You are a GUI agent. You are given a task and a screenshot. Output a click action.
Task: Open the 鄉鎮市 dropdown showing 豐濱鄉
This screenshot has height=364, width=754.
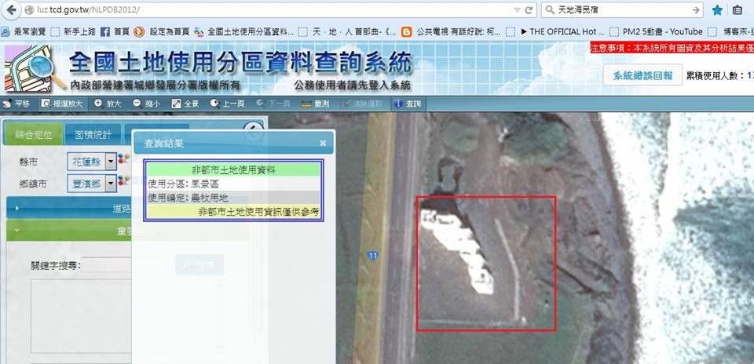point(92,183)
